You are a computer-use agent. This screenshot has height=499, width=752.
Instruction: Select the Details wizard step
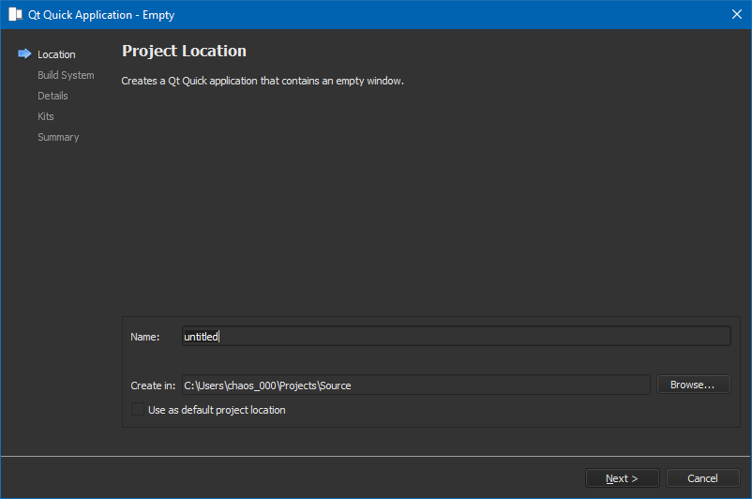[53, 96]
